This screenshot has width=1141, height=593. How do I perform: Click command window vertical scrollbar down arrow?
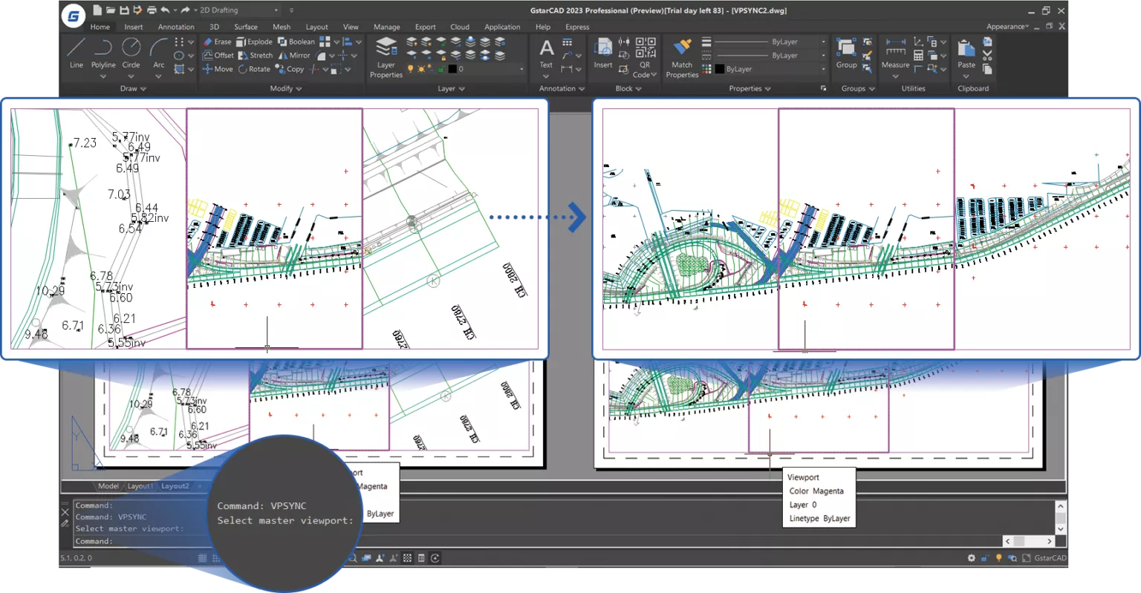click(1061, 528)
